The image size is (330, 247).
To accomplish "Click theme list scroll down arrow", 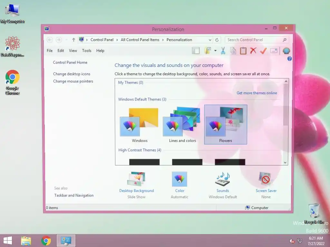I will click(x=286, y=162).
